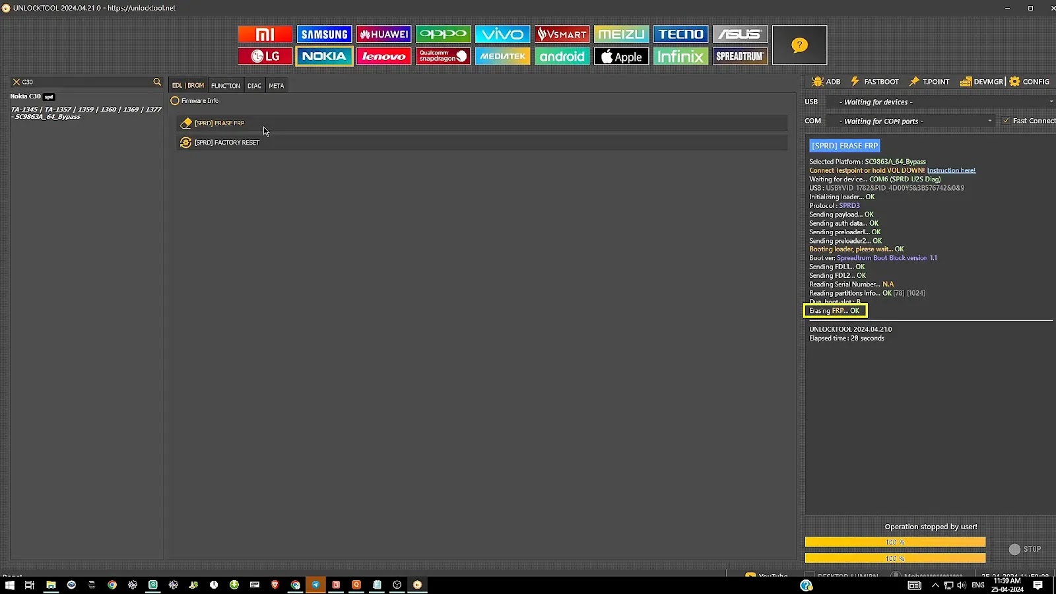
Task: Select the Infinix brand logo
Action: tap(680, 56)
